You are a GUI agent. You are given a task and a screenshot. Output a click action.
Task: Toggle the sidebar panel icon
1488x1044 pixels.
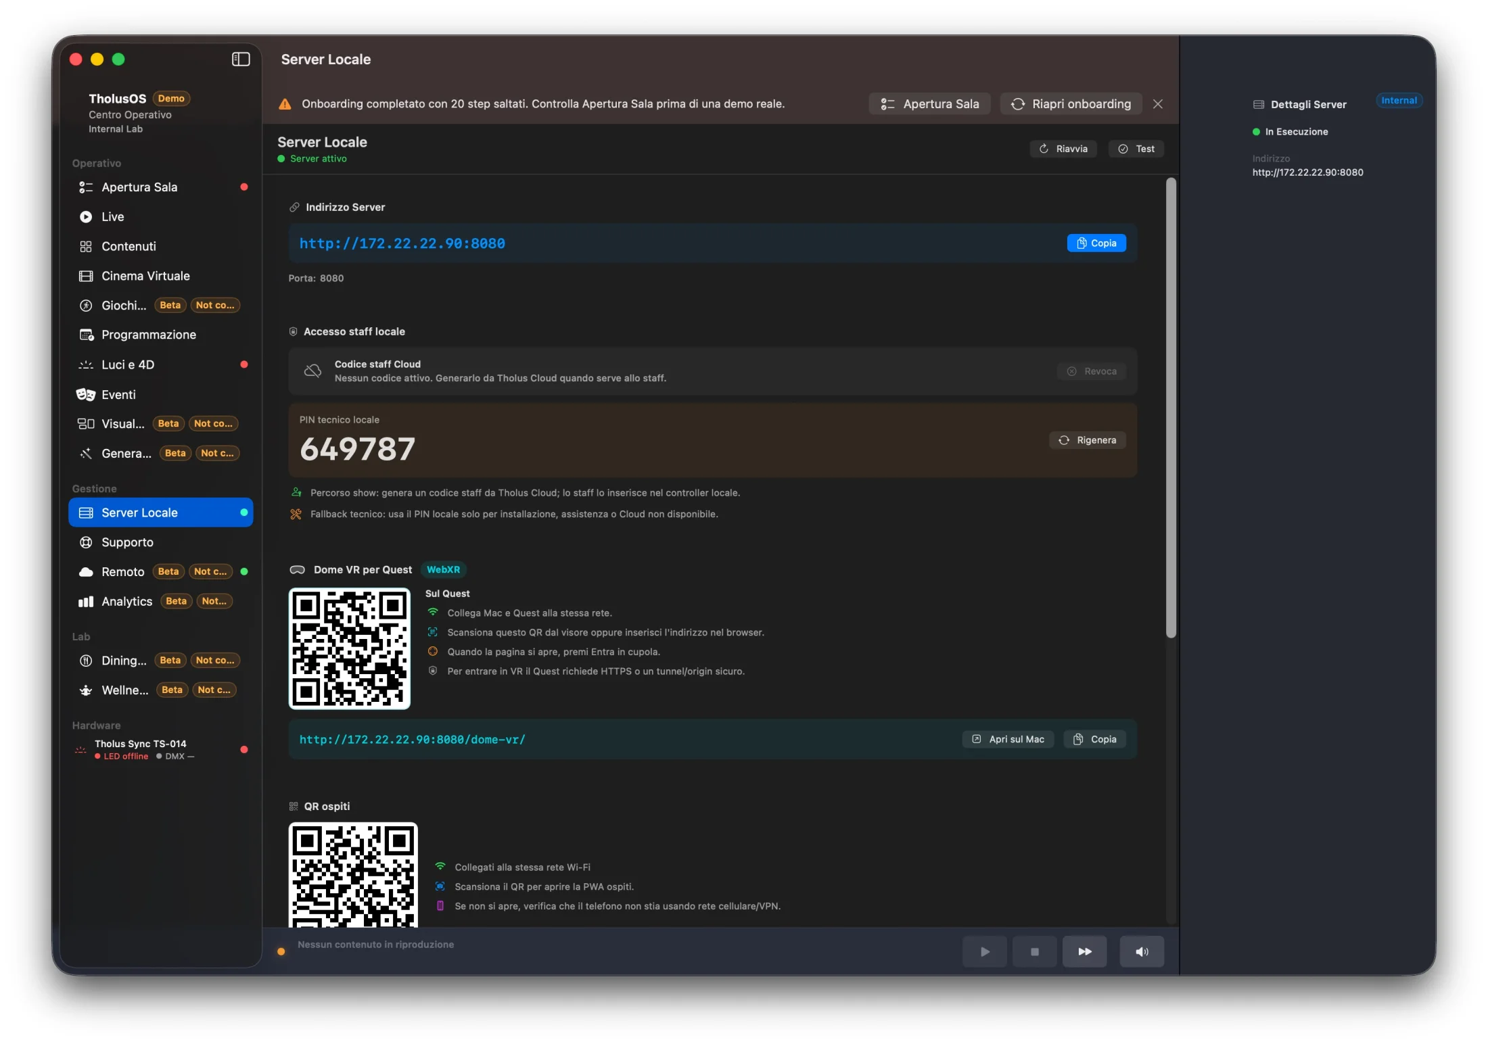[x=241, y=60]
